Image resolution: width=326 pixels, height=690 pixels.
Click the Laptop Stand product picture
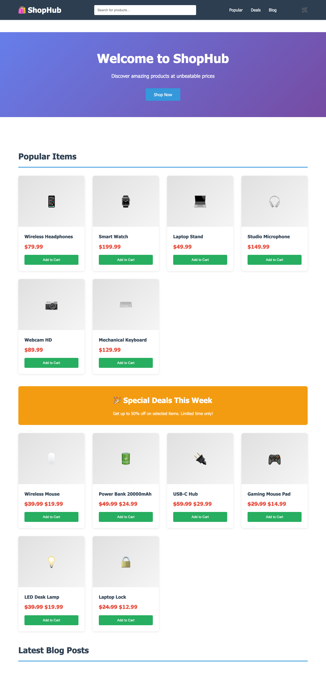(x=200, y=201)
